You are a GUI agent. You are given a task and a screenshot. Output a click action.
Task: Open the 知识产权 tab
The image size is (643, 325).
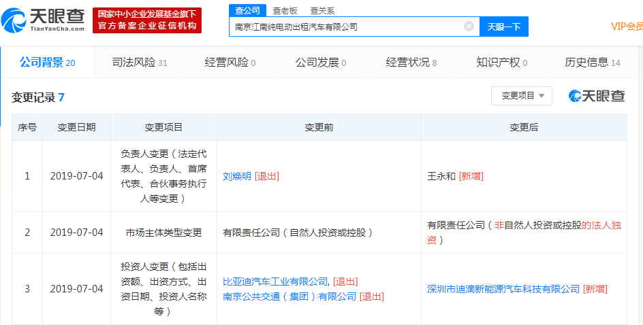pyautogui.click(x=501, y=63)
